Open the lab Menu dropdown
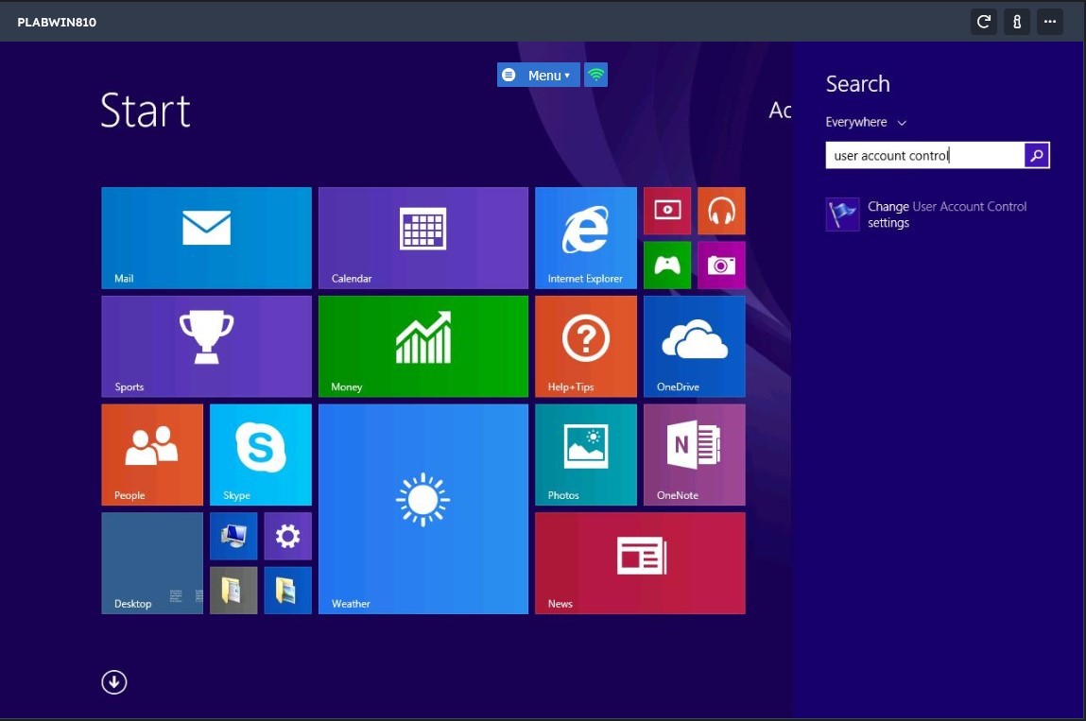The height and width of the screenshot is (721, 1086). click(538, 75)
